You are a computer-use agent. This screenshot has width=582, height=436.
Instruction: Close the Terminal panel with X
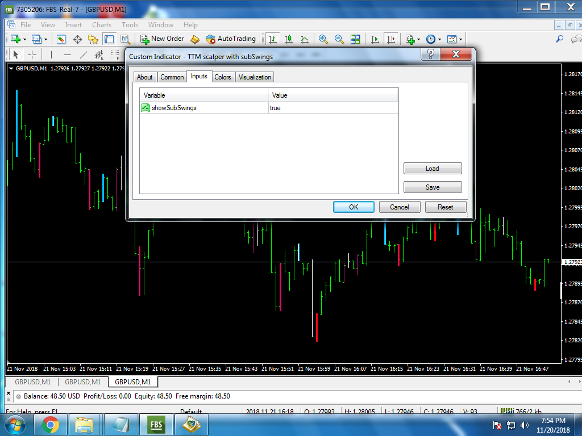point(9,393)
